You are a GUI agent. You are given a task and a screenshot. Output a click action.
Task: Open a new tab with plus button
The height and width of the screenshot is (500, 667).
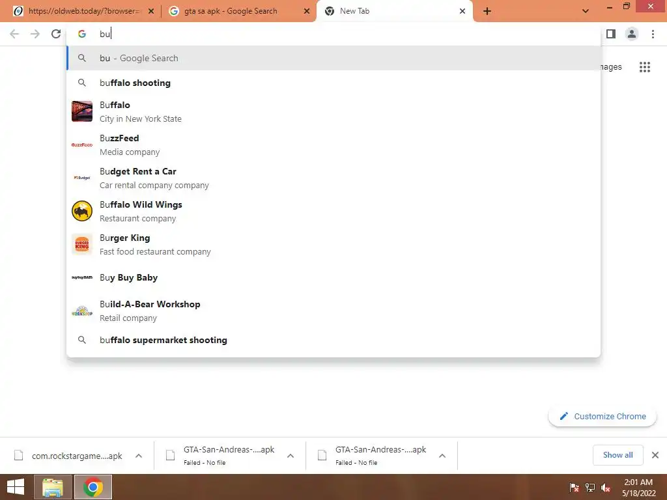(487, 11)
